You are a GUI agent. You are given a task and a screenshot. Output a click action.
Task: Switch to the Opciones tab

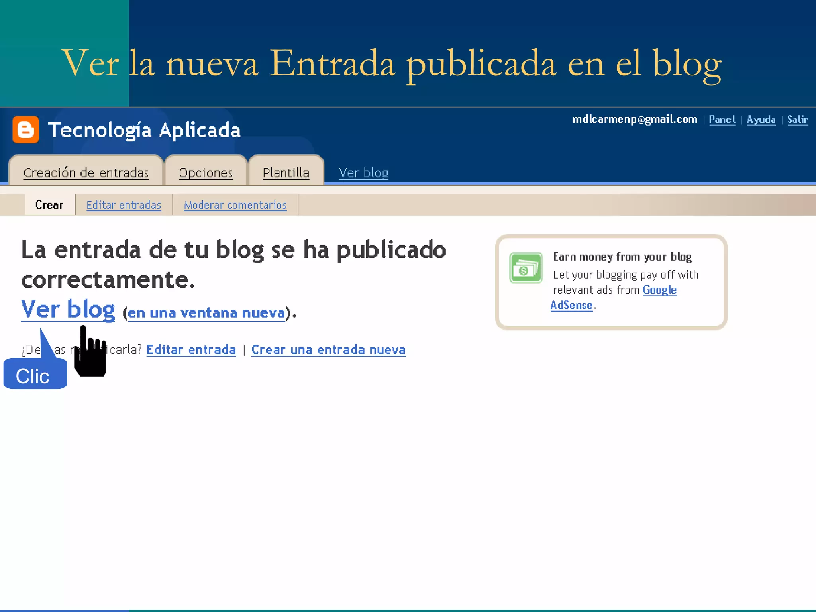coord(206,173)
